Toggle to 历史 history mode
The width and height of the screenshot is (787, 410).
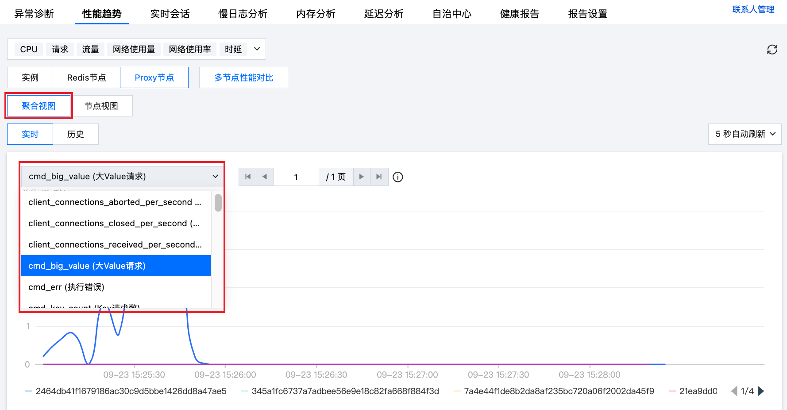pyautogui.click(x=76, y=134)
